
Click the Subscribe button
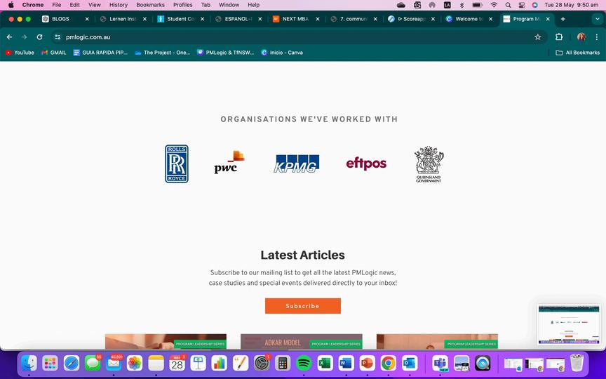pyautogui.click(x=303, y=306)
